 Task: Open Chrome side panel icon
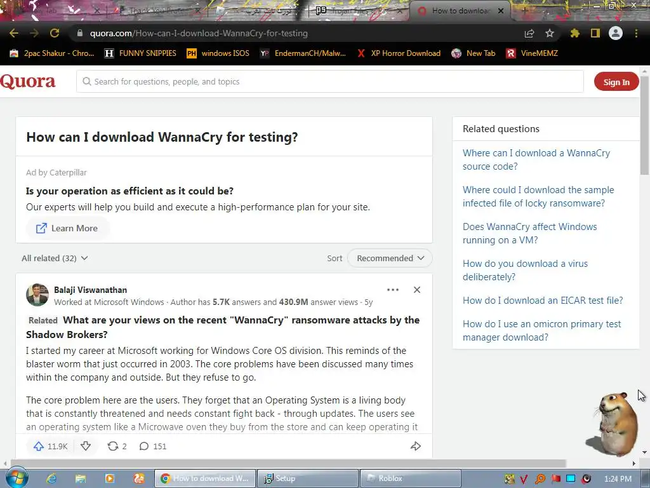(x=595, y=33)
